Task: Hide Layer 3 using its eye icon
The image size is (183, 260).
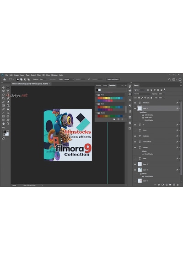Action: pyautogui.click(x=135, y=170)
